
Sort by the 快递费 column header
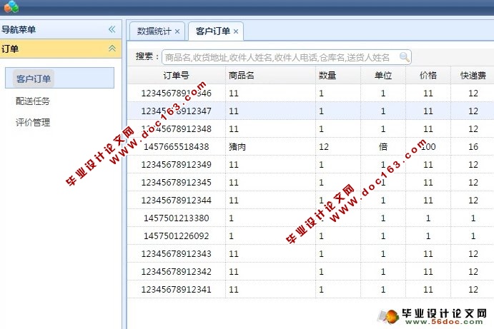click(x=473, y=76)
